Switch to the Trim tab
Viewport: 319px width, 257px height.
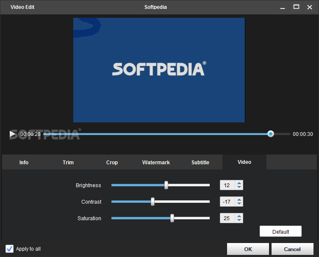68,162
